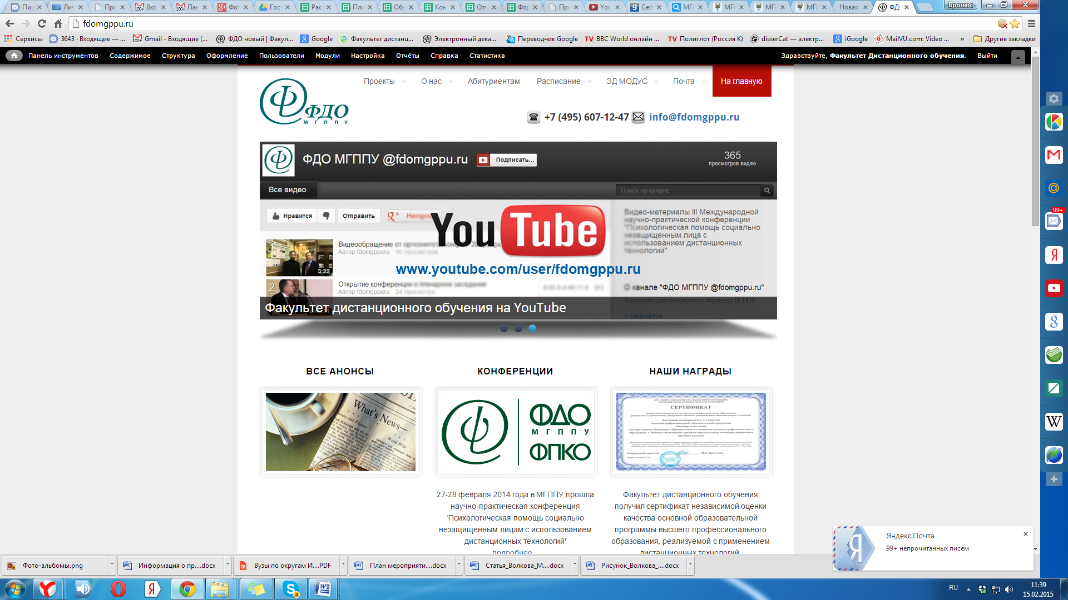Click the FDO MGPPU site logo
The width and height of the screenshot is (1068, 600).
[x=304, y=102]
